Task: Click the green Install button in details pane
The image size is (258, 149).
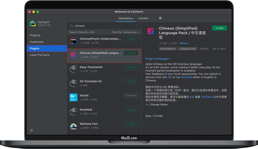Action: tap(219, 28)
